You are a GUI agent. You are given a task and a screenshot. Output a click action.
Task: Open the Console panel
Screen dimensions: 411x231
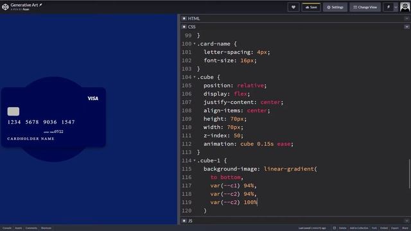pyautogui.click(x=7, y=228)
